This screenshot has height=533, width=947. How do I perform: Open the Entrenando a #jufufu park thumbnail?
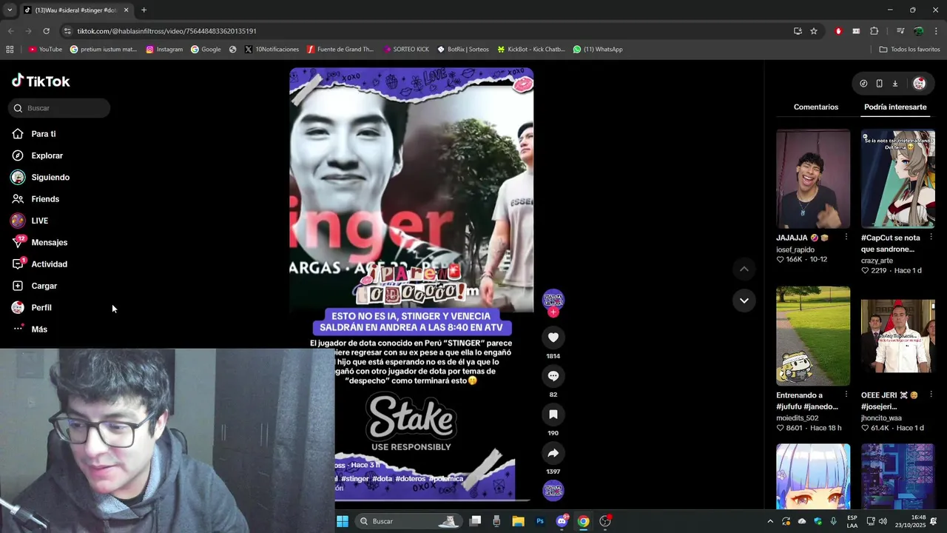(813, 336)
